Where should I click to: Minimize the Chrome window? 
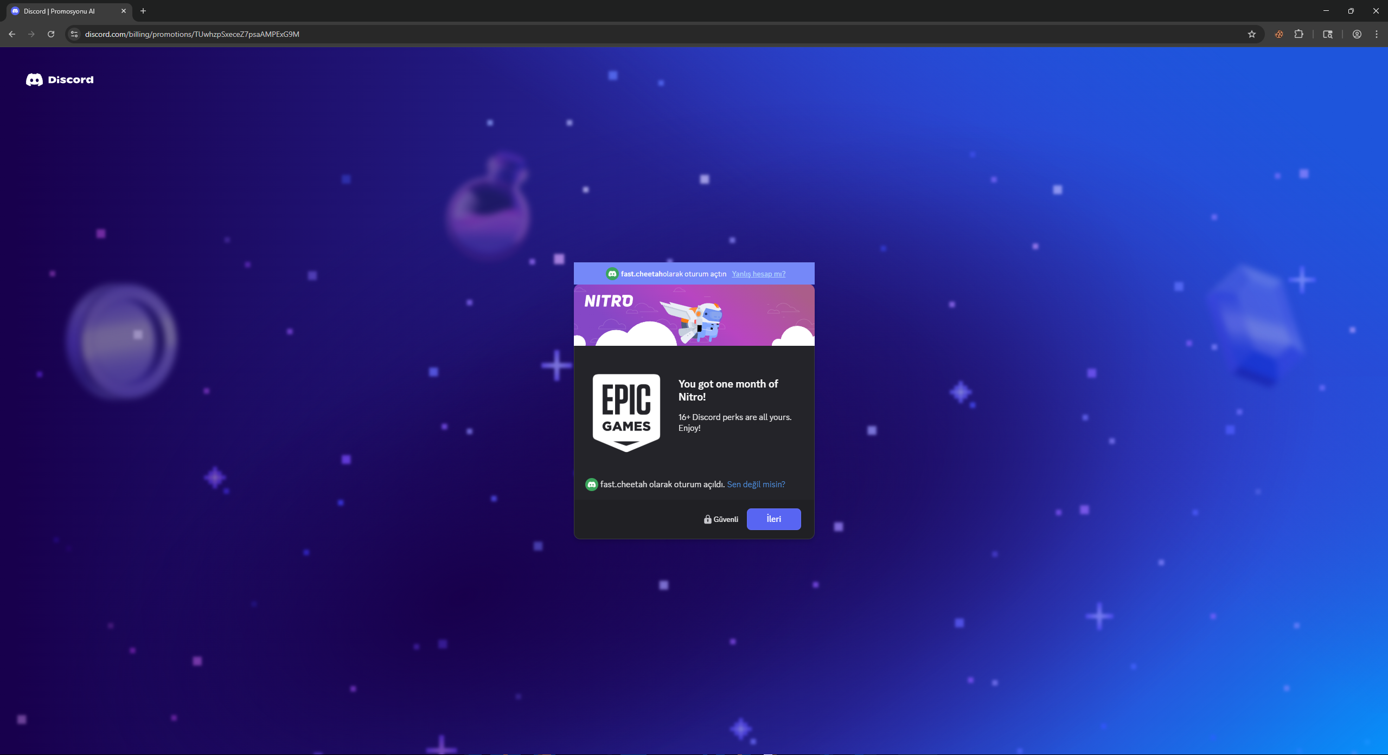1326,11
